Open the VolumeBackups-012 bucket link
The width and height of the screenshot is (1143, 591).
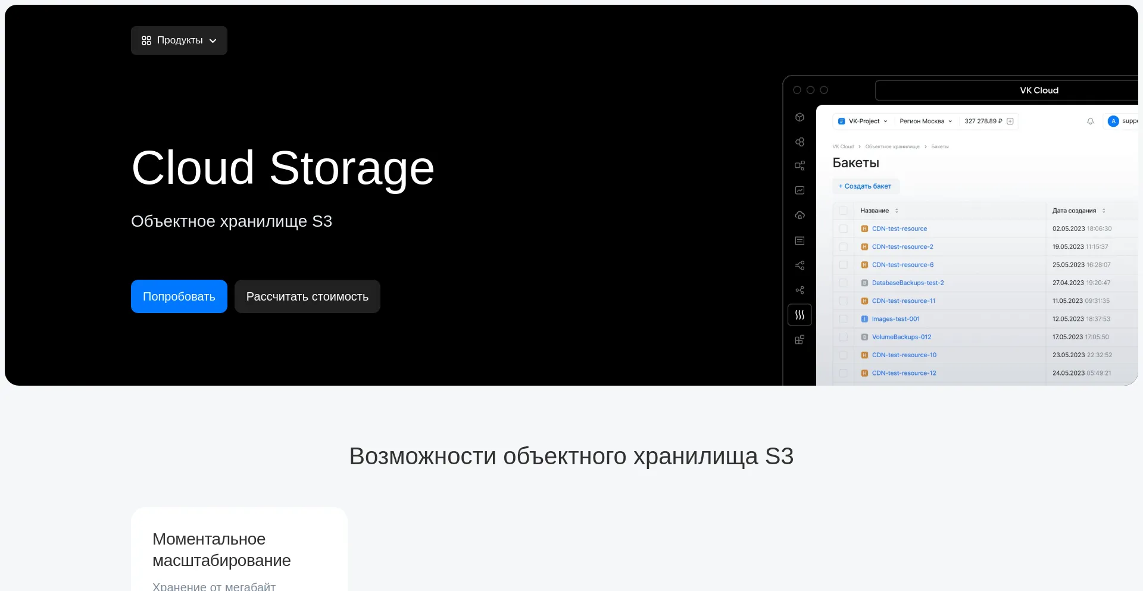[x=901, y=337]
